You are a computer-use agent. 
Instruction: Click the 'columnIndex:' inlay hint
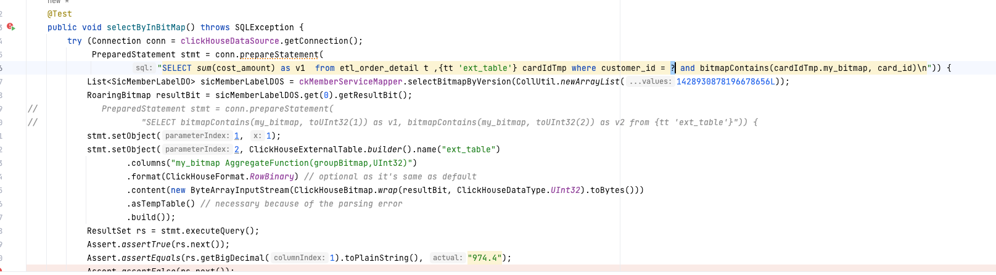[299, 258]
